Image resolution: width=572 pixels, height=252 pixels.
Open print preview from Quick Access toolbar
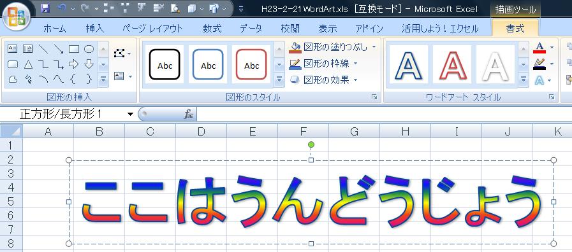[175, 9]
